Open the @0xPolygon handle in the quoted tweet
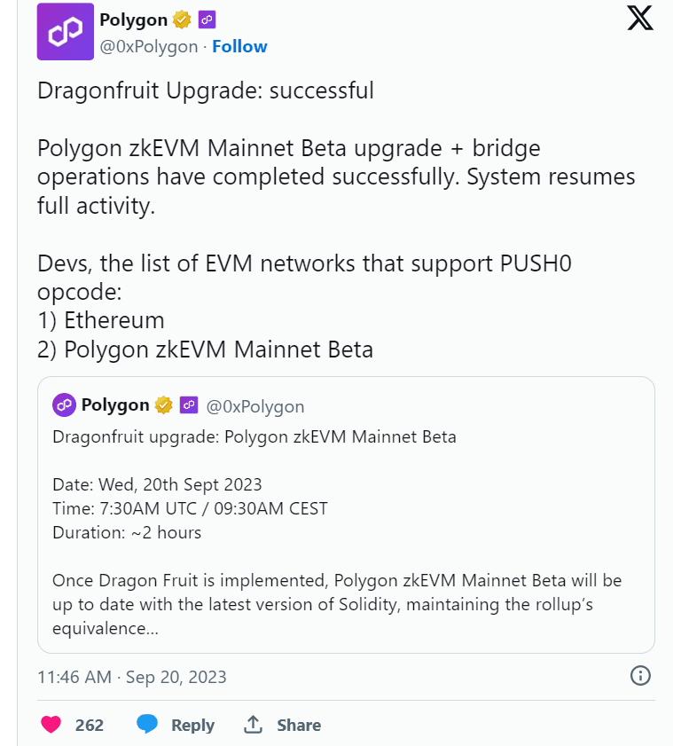673x746 pixels. [x=255, y=406]
